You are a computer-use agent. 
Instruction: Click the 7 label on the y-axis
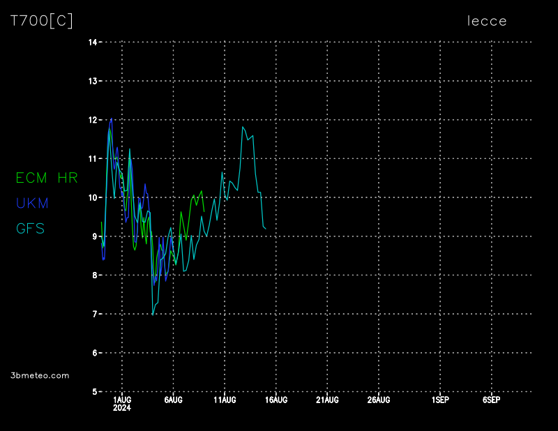94,314
